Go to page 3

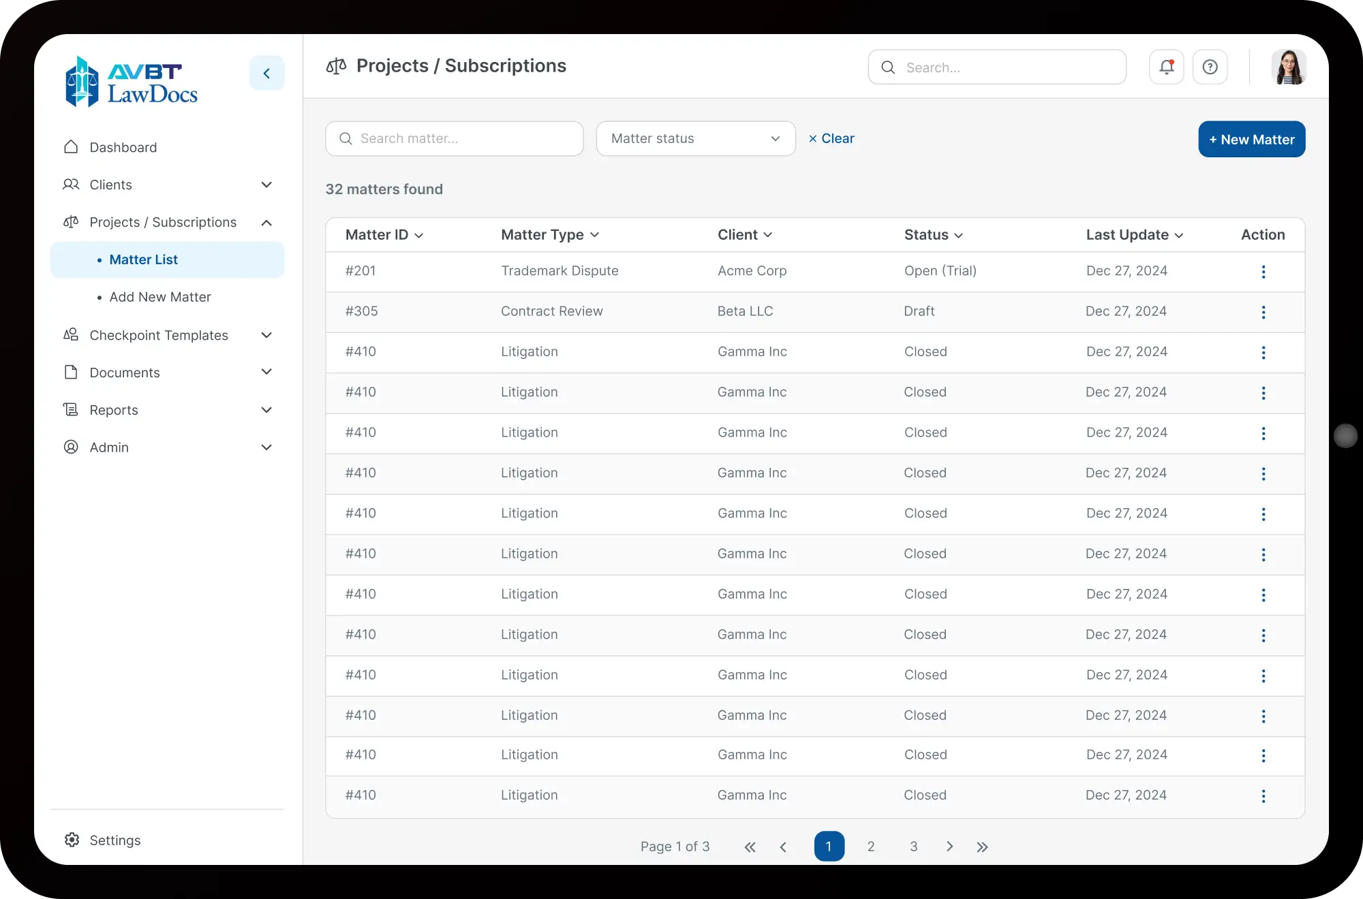click(913, 847)
